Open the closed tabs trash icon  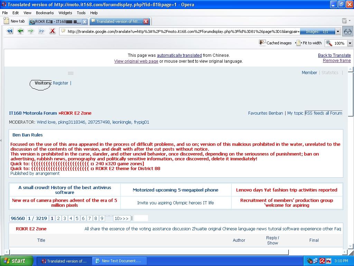coord(344,21)
